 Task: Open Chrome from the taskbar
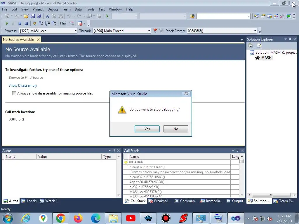pos(60,218)
